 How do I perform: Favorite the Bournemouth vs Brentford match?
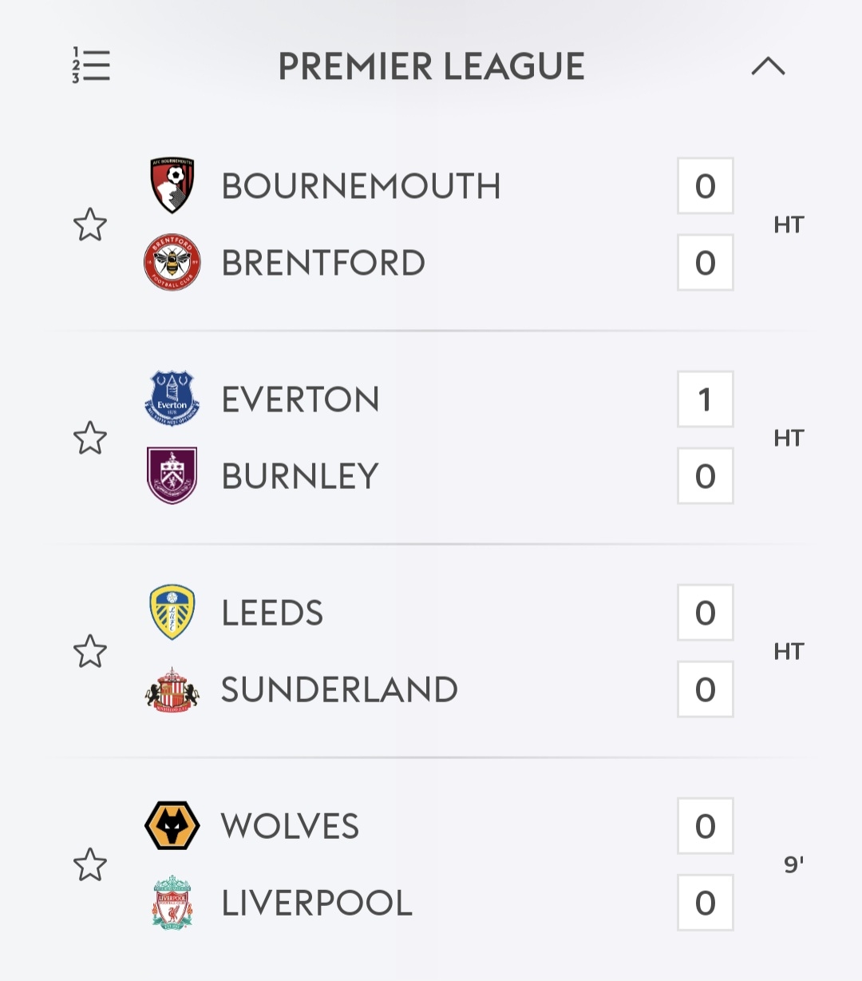[x=90, y=224]
